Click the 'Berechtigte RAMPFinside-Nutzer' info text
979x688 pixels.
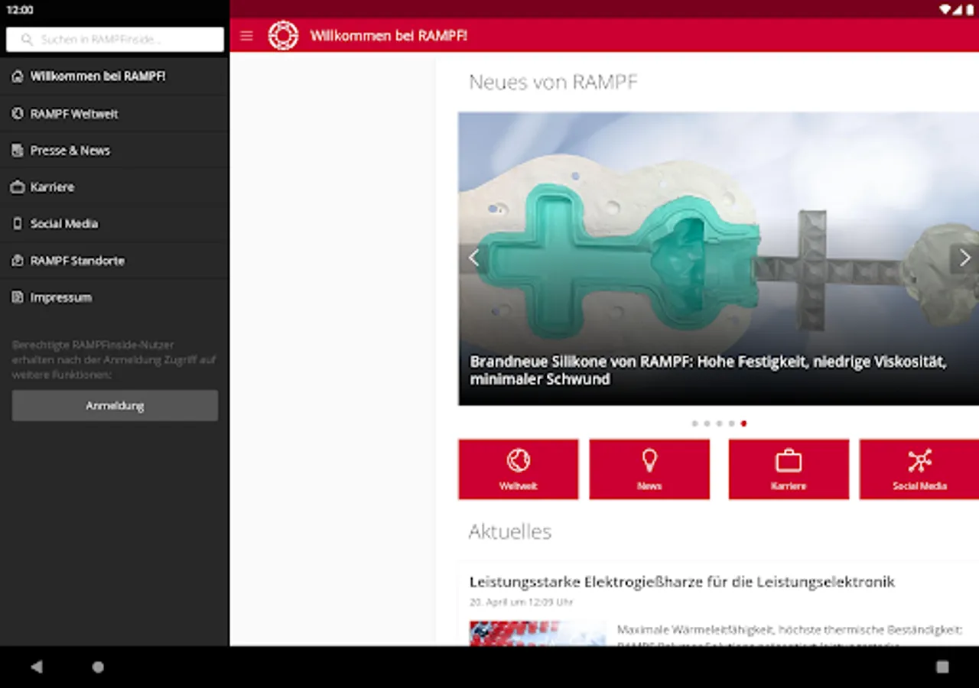pyautogui.click(x=114, y=360)
